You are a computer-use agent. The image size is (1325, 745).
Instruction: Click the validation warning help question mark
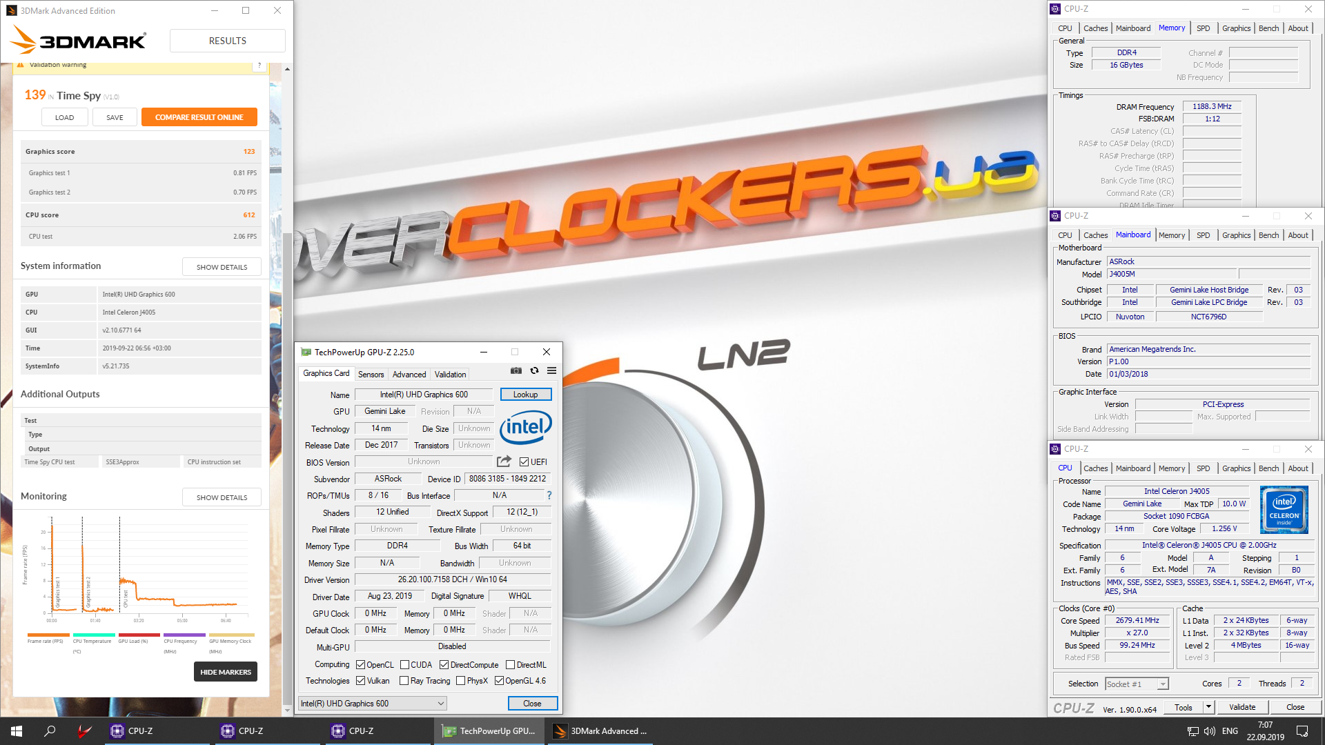pos(259,66)
